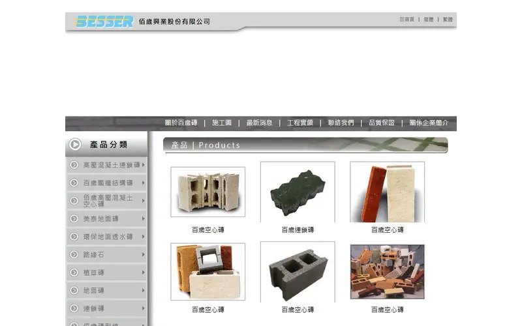Open the red and cream bricks thumbnail
Image resolution: width=522 pixels, height=326 pixels.
tap(387, 192)
